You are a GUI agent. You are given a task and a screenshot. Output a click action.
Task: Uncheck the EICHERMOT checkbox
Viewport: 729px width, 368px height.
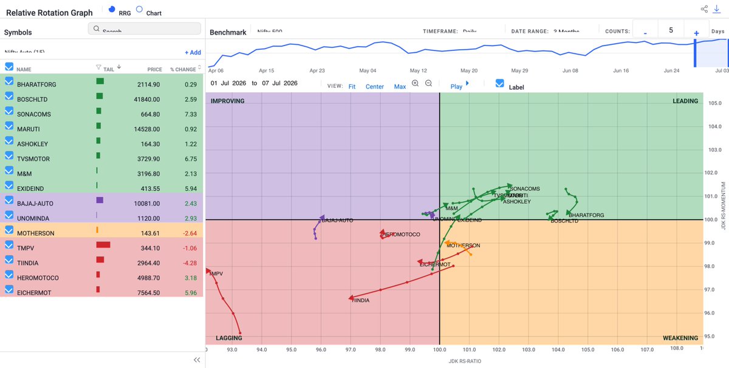(x=9, y=289)
